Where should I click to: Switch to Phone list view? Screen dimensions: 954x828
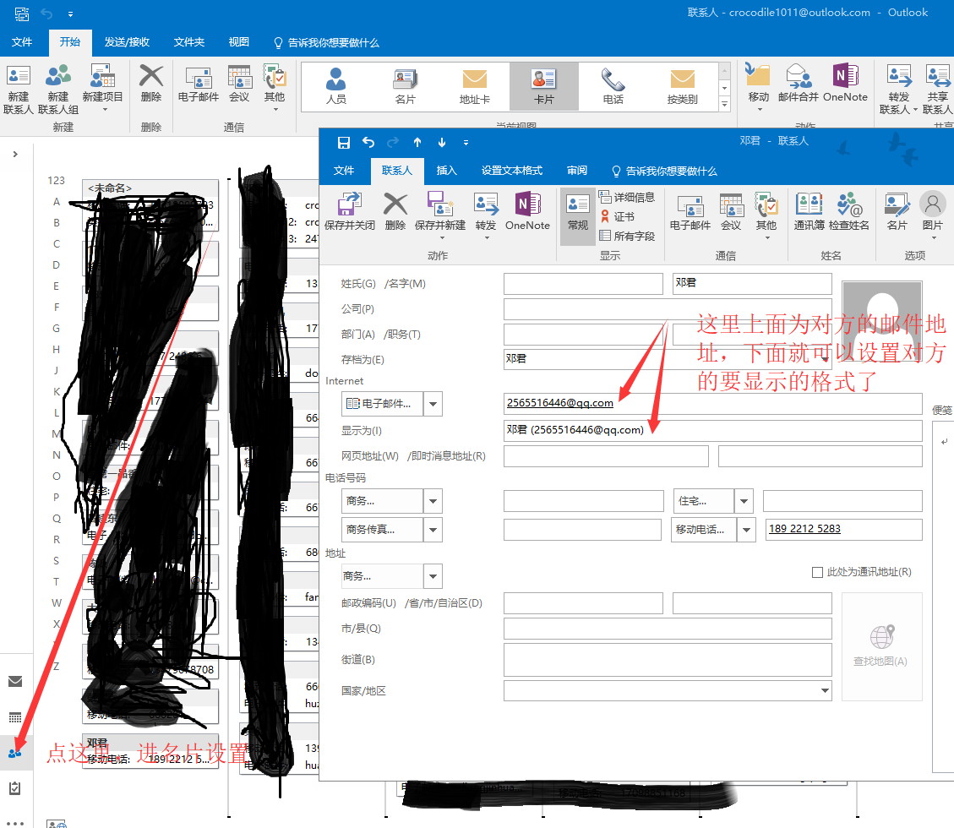[x=613, y=86]
